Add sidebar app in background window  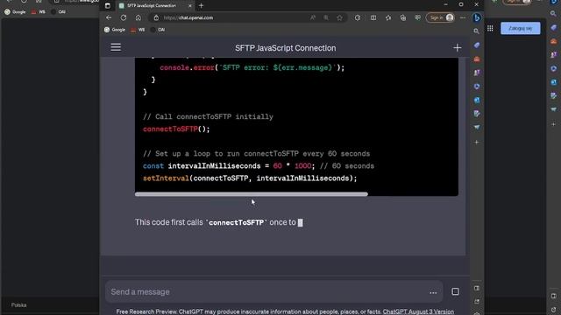pyautogui.click(x=553, y=124)
